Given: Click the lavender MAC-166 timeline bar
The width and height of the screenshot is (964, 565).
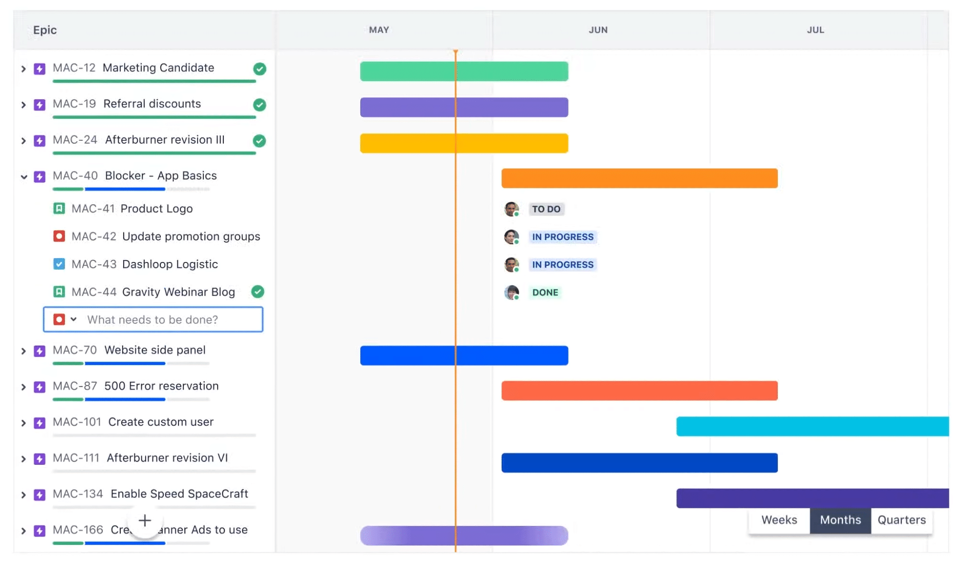Looking at the screenshot, I should 464,536.
